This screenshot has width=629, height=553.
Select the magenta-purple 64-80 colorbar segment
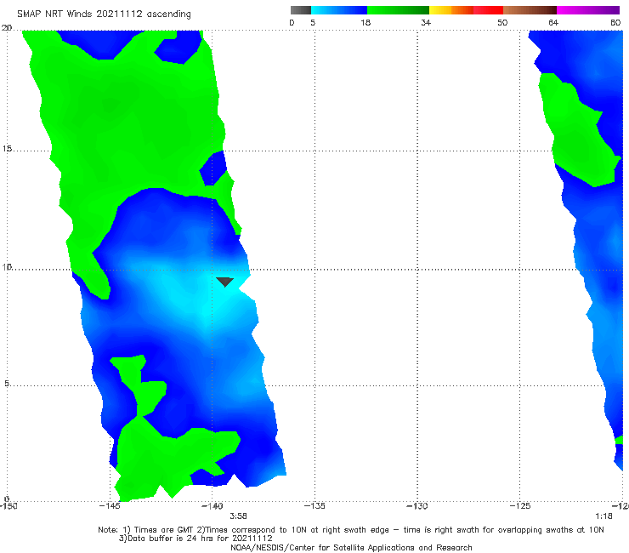(x=588, y=10)
